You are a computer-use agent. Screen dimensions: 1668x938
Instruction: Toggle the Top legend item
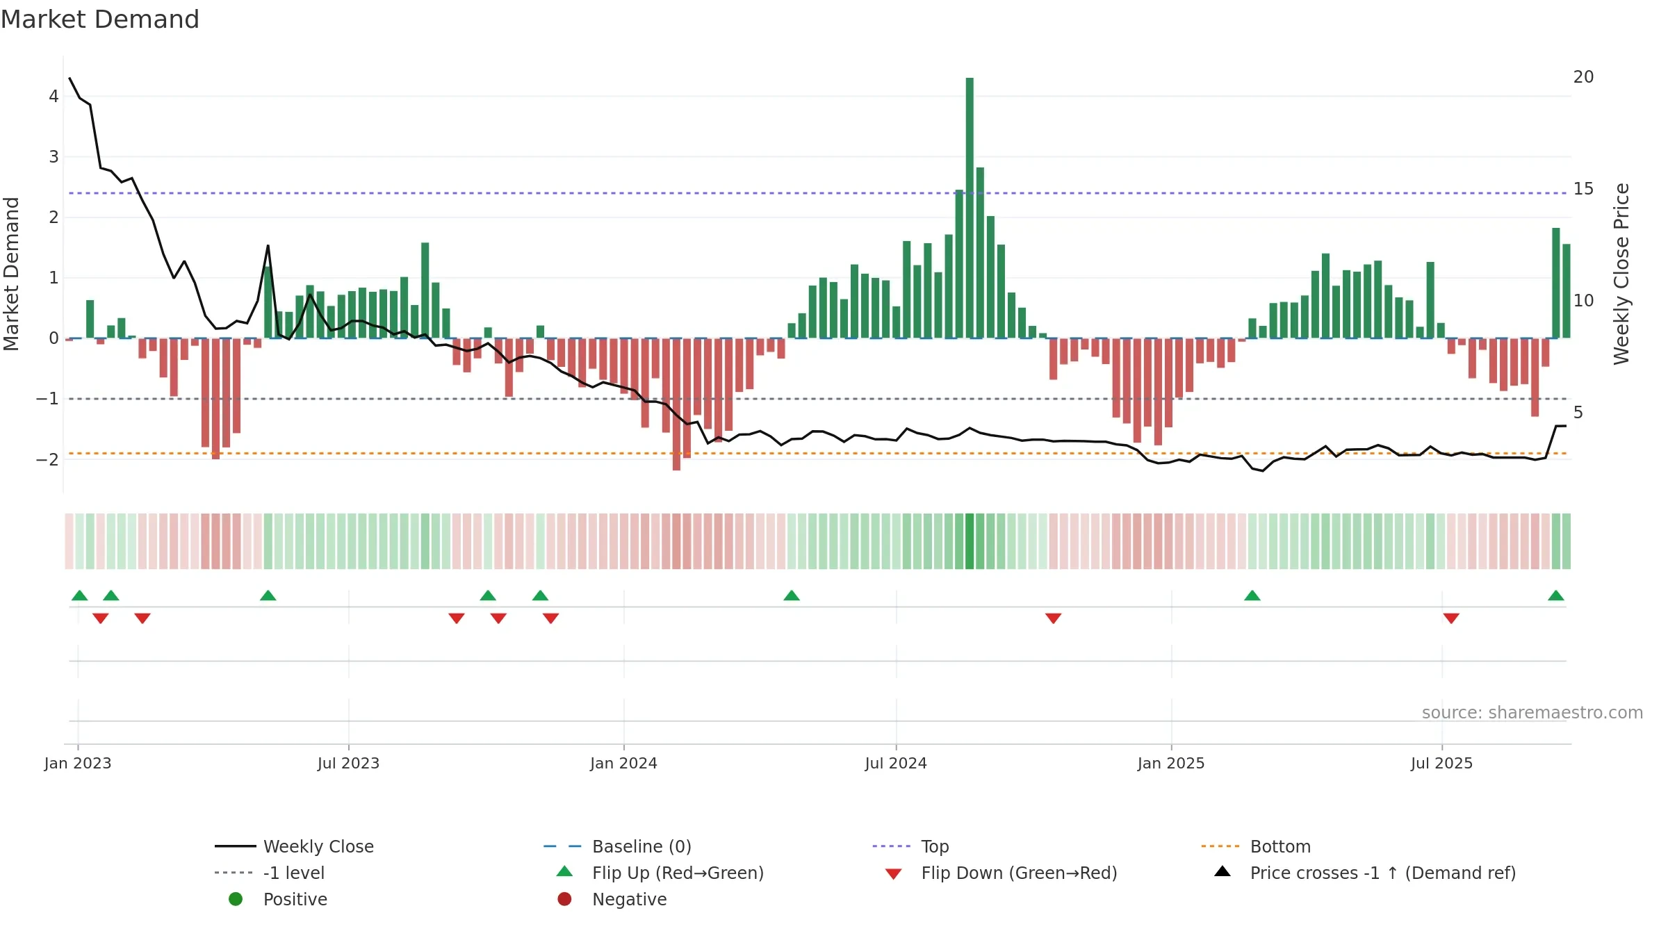[x=910, y=846]
